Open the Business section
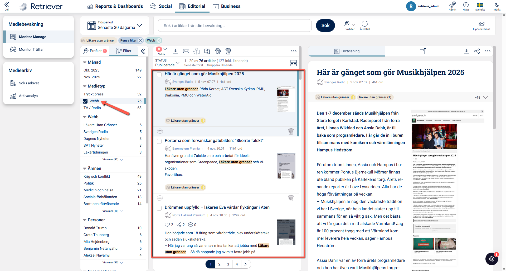Screen dimensions: 506x271 (x=227, y=6)
